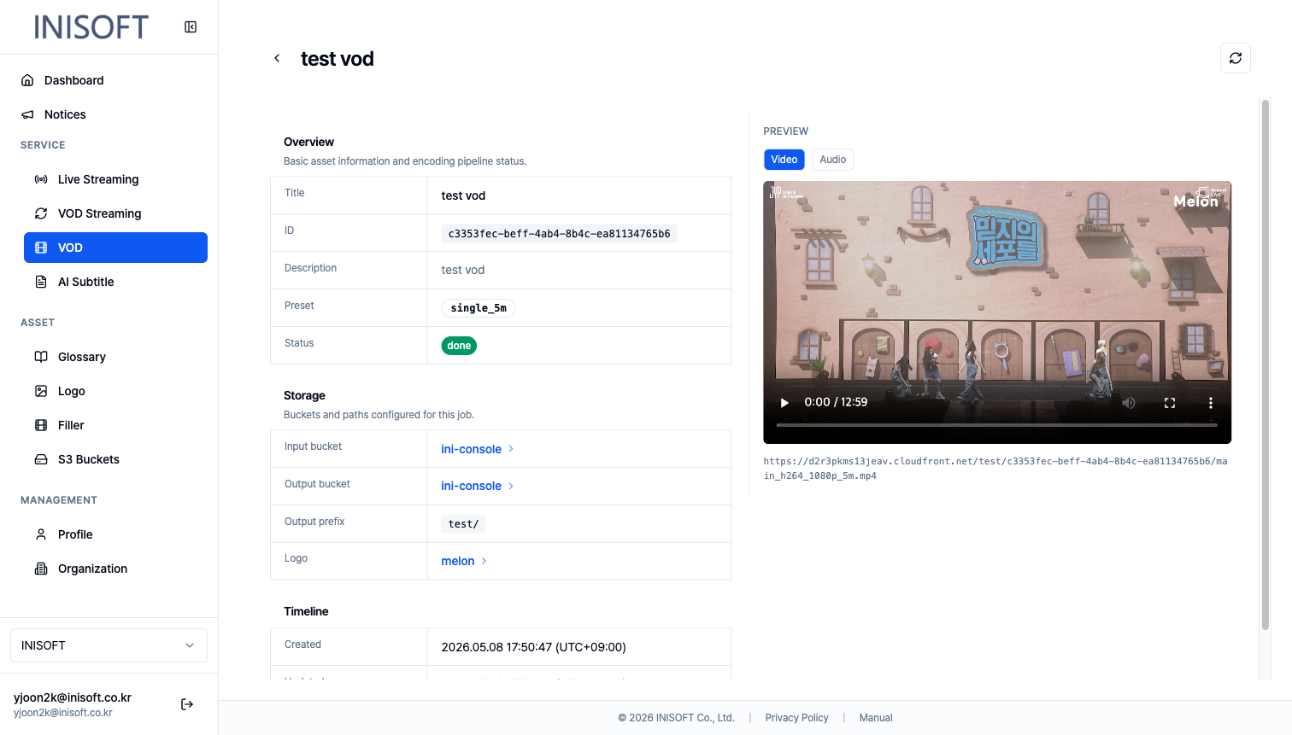The height and width of the screenshot is (735, 1292).
Task: Click the Notices megaphone icon
Action: [27, 114]
